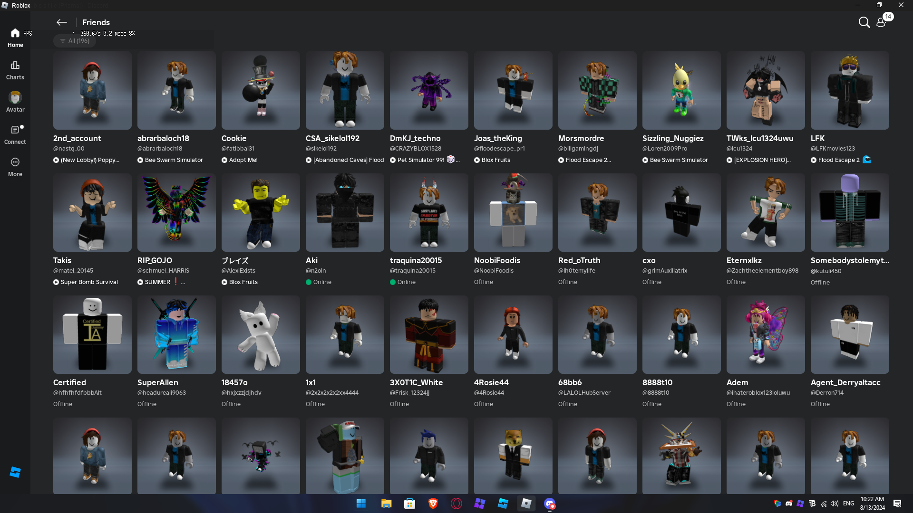Screen dimensions: 913x513
Task: Open the More sidebar menu
Action: (x=15, y=167)
